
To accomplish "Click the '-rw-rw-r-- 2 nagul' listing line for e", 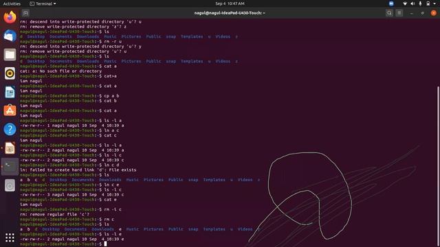I will click(x=71, y=239).
